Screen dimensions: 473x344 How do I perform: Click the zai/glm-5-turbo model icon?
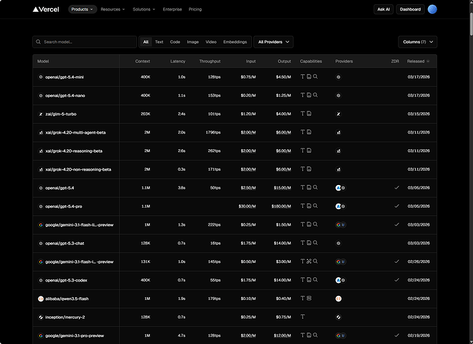click(41, 114)
